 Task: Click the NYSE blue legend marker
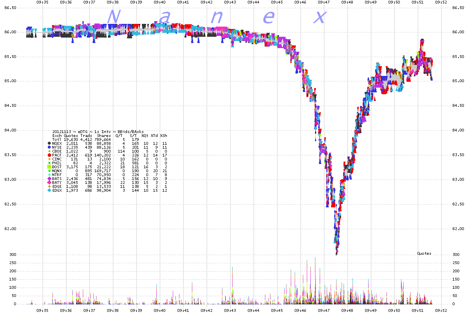(49, 147)
